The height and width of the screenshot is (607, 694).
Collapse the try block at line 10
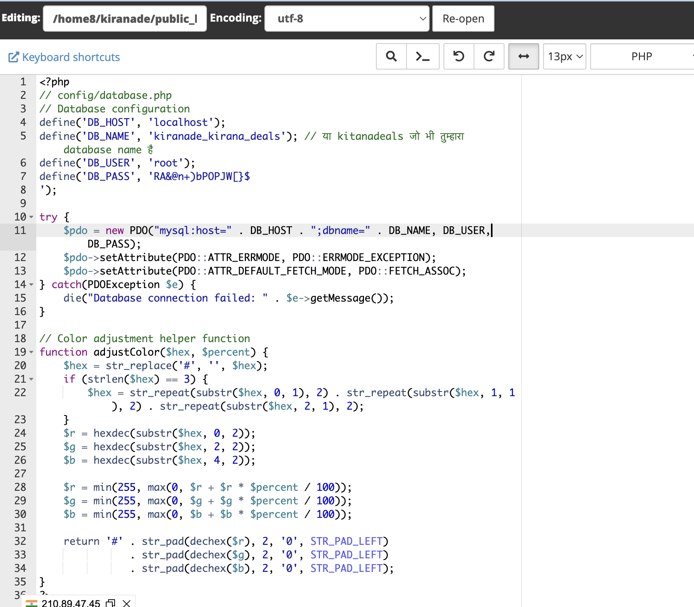(x=31, y=217)
